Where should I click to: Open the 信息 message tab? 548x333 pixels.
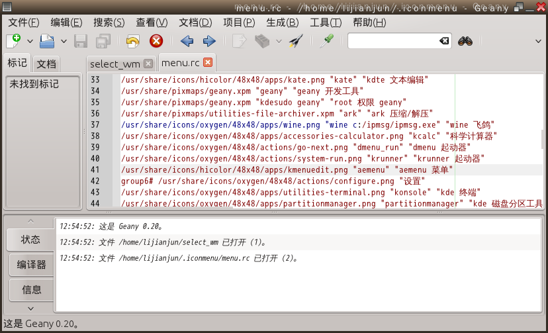coord(32,290)
